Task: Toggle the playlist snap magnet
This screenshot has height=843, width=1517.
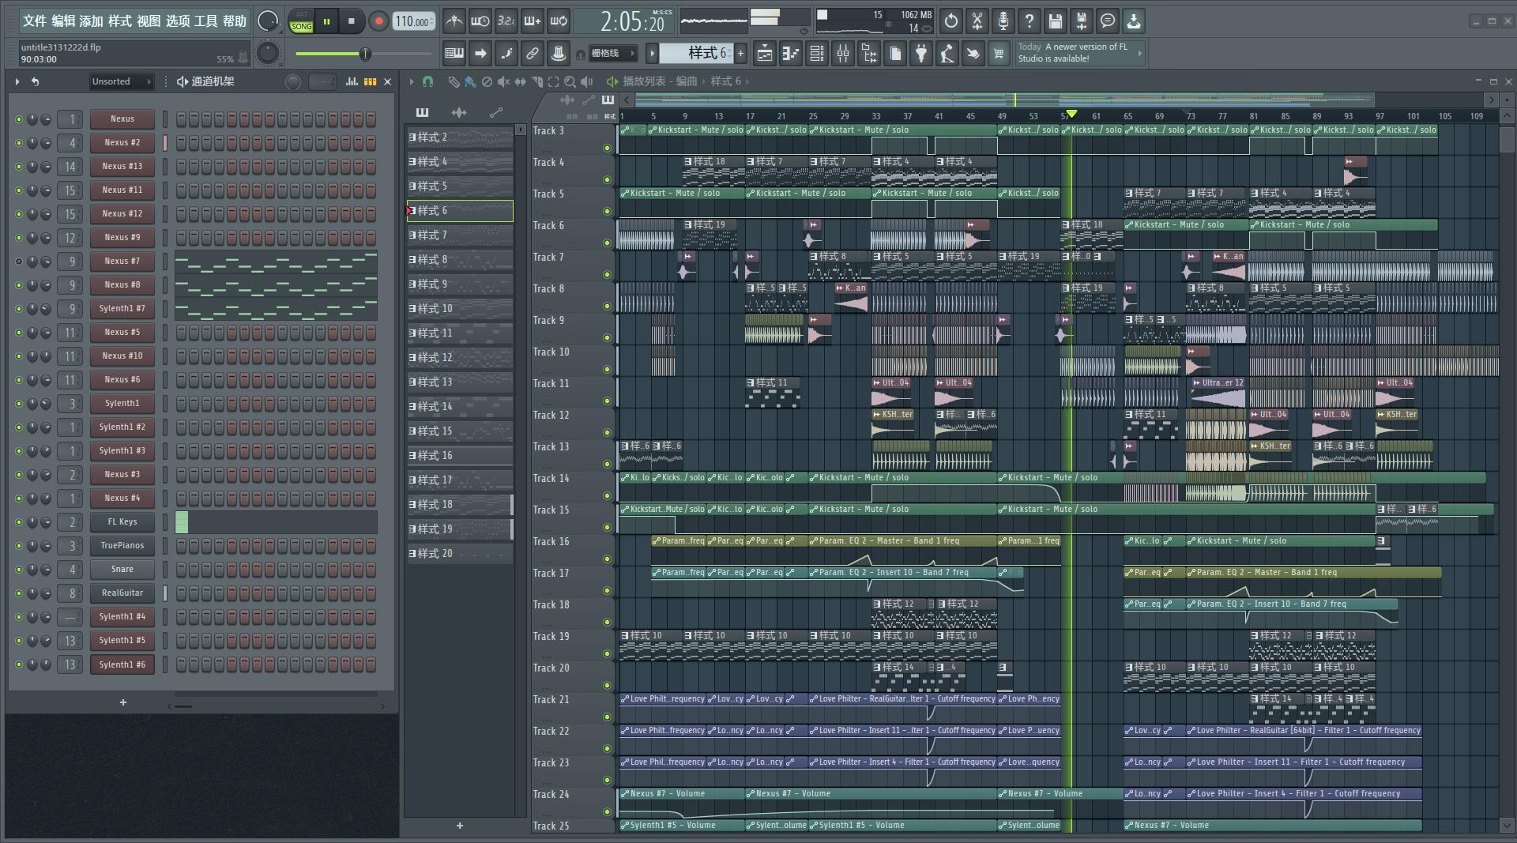Action: tap(427, 81)
